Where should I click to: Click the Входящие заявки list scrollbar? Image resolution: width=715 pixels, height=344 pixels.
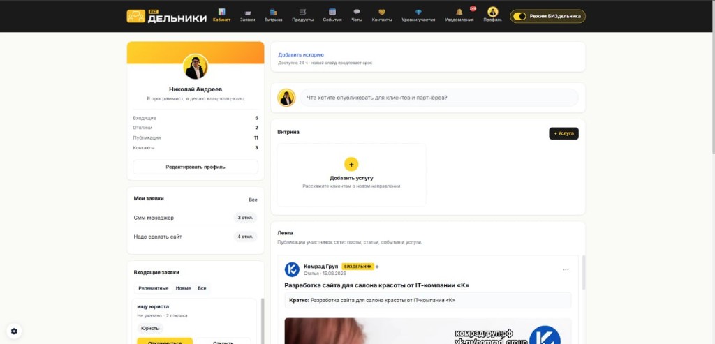pyautogui.click(x=263, y=321)
